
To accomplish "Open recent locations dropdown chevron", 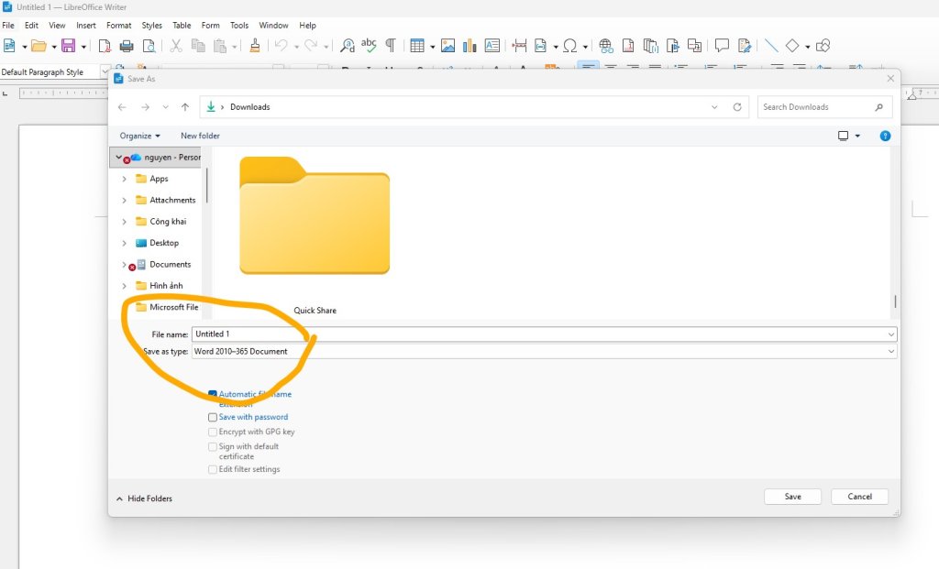I will 165,107.
